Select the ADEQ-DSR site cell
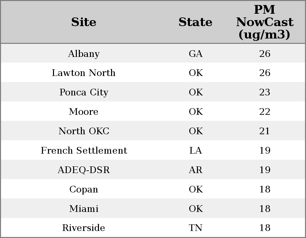This screenshot has height=238, width=306. (84, 170)
